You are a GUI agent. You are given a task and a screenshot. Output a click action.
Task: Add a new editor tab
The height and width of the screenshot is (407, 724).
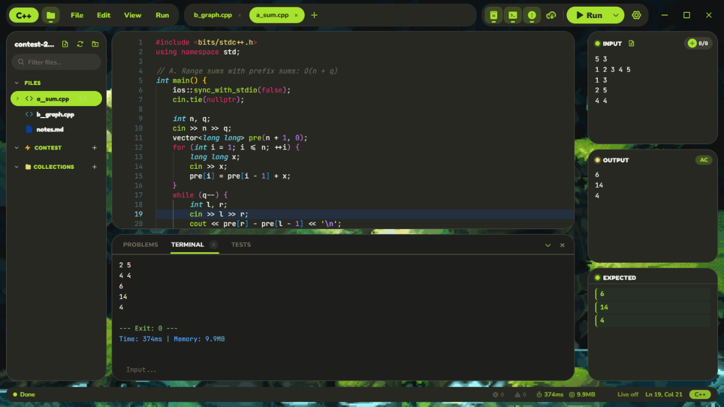pos(314,15)
